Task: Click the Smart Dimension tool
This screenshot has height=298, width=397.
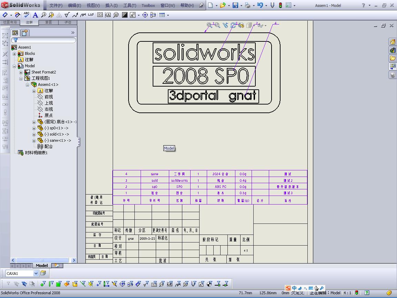Action: [x=5, y=15]
